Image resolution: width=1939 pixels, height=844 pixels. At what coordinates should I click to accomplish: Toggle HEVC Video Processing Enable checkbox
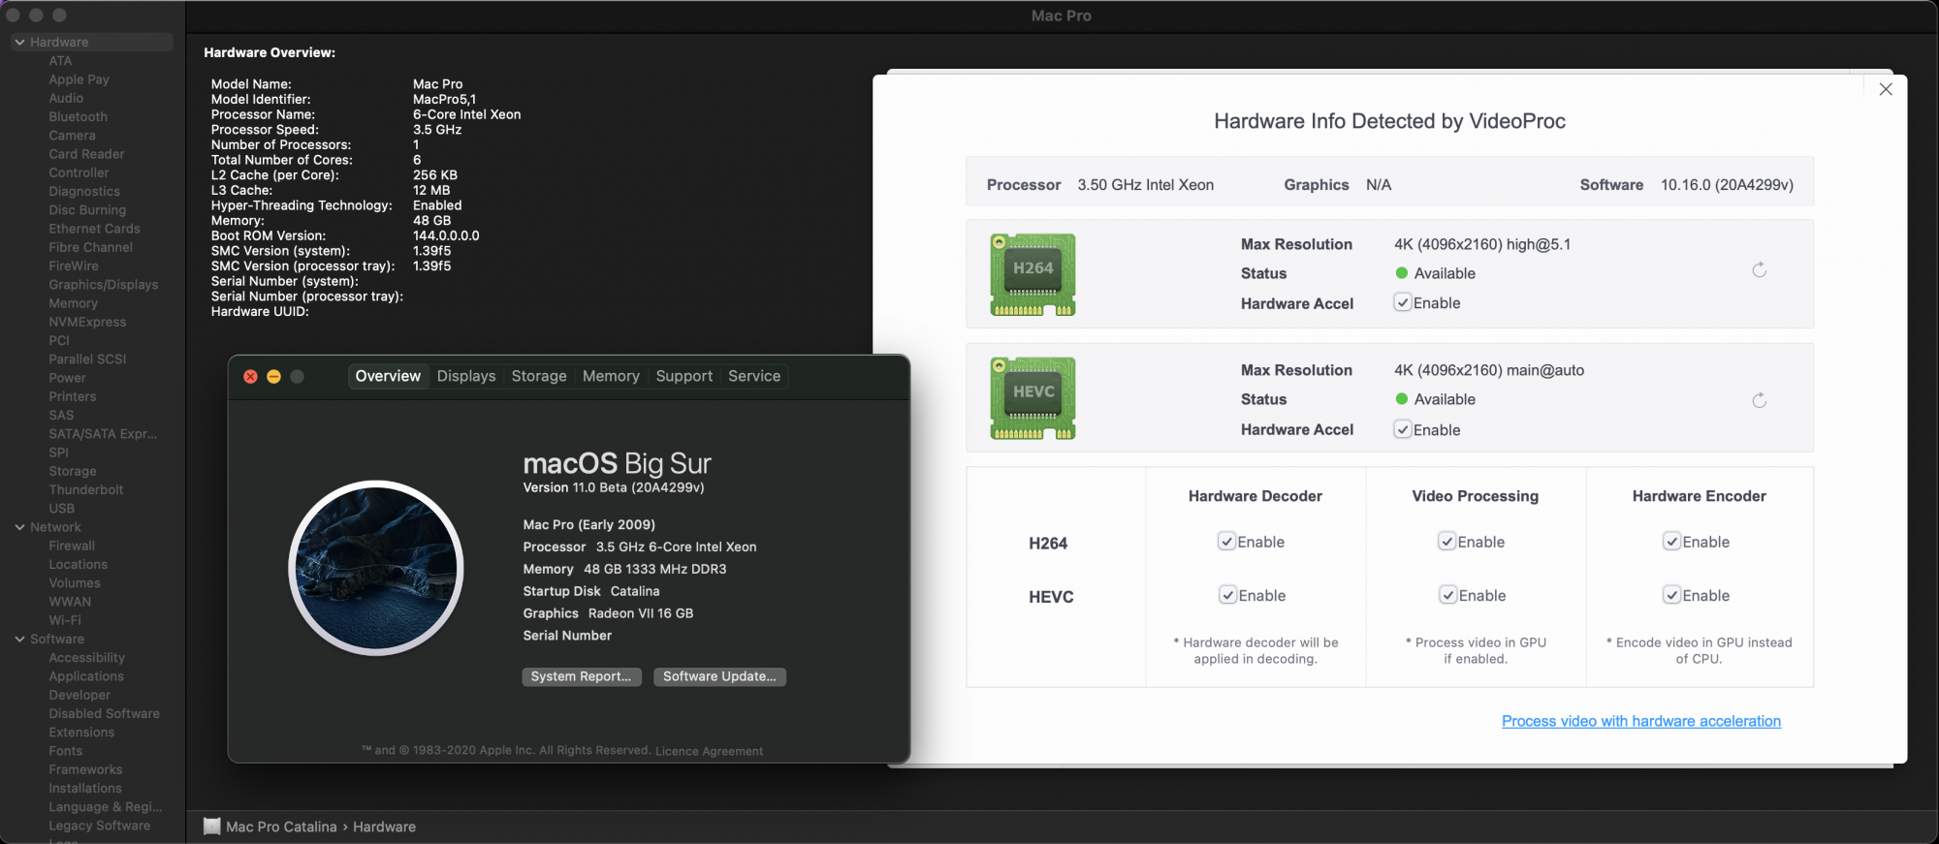coord(1447,595)
